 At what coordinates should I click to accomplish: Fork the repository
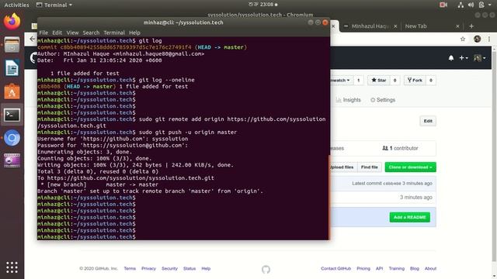coord(415,81)
